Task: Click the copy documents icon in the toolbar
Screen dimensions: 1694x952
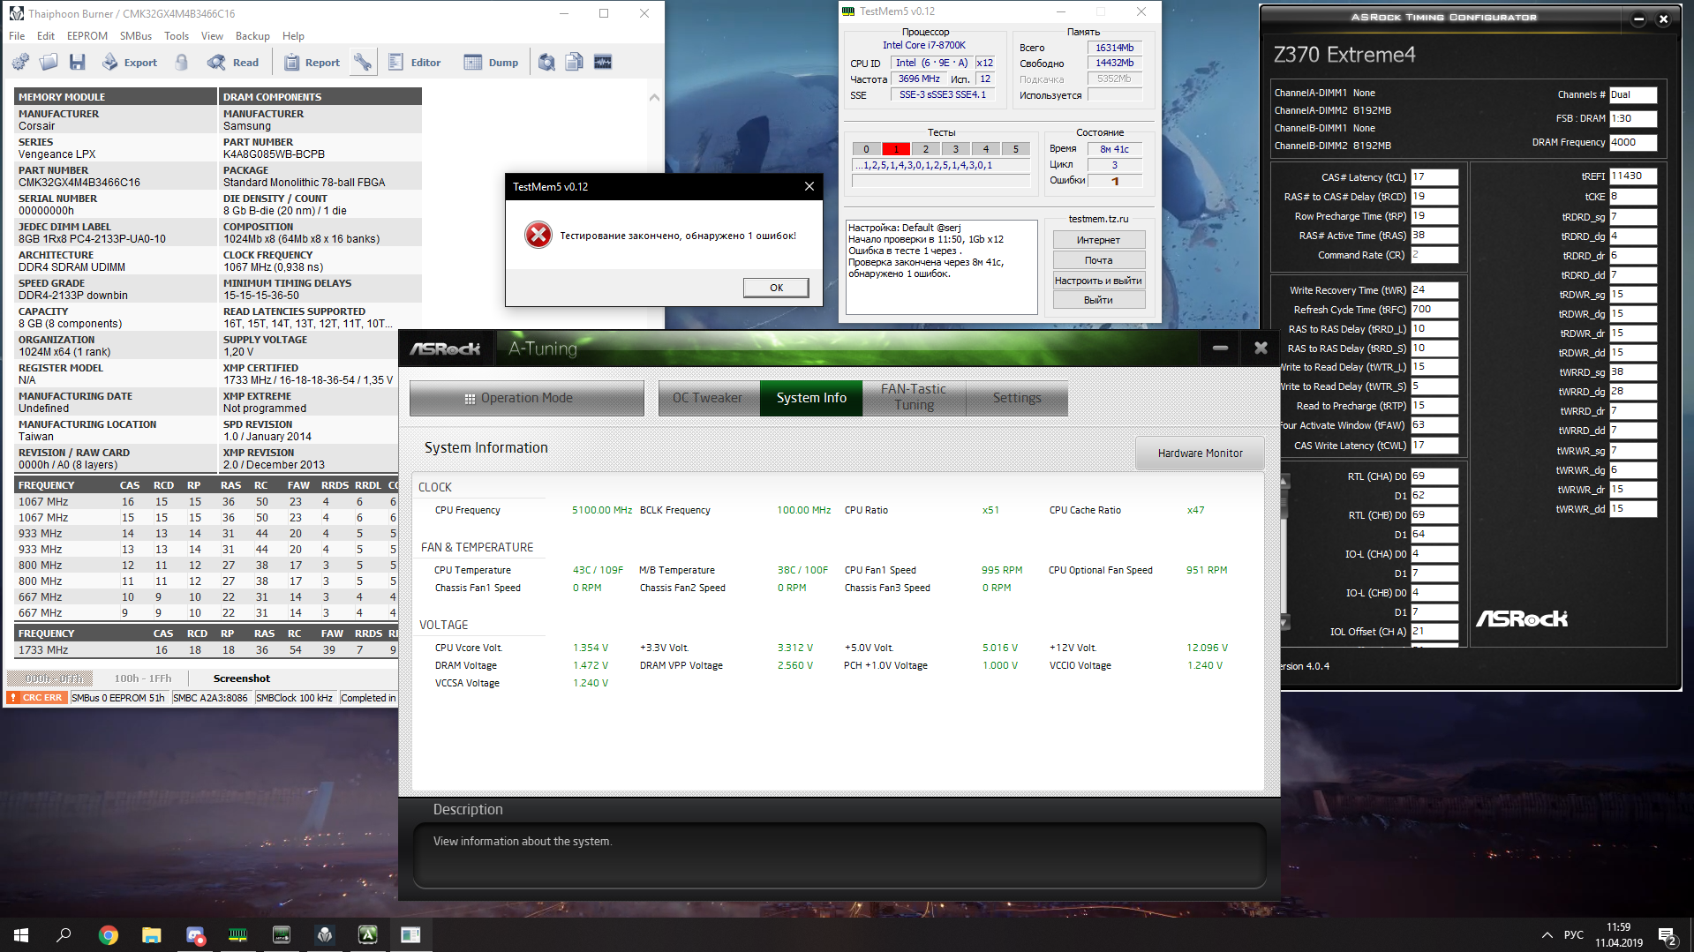Action: point(574,62)
